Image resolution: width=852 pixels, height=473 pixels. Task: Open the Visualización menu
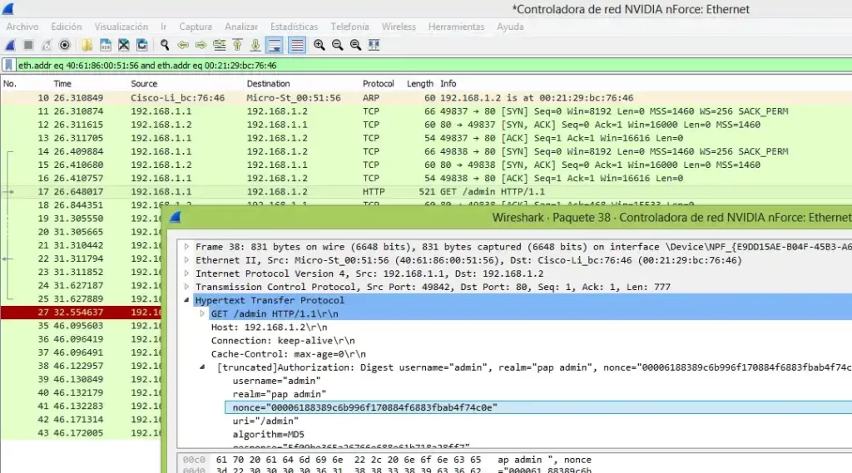tap(121, 27)
